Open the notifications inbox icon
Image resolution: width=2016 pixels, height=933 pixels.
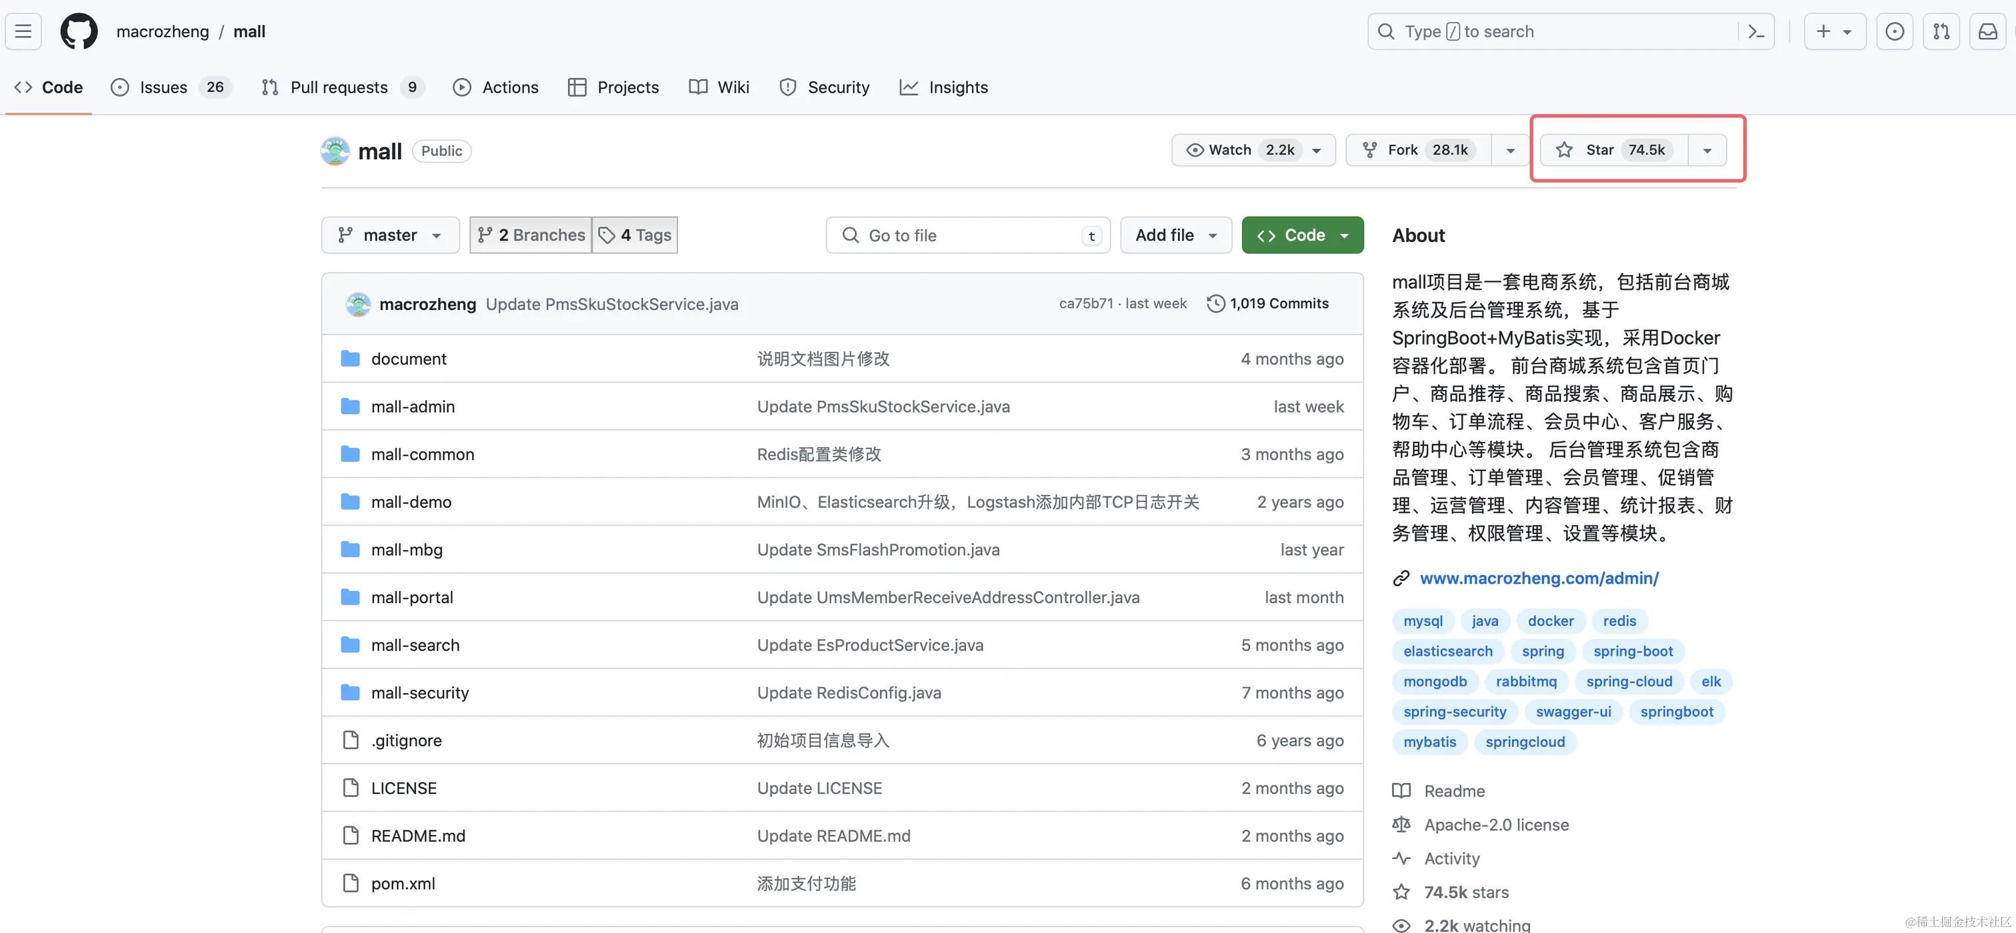coord(1988,31)
